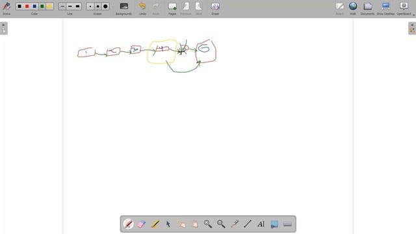The image size is (416, 234).
Task: Go to the Previous page
Action: click(x=185, y=8)
